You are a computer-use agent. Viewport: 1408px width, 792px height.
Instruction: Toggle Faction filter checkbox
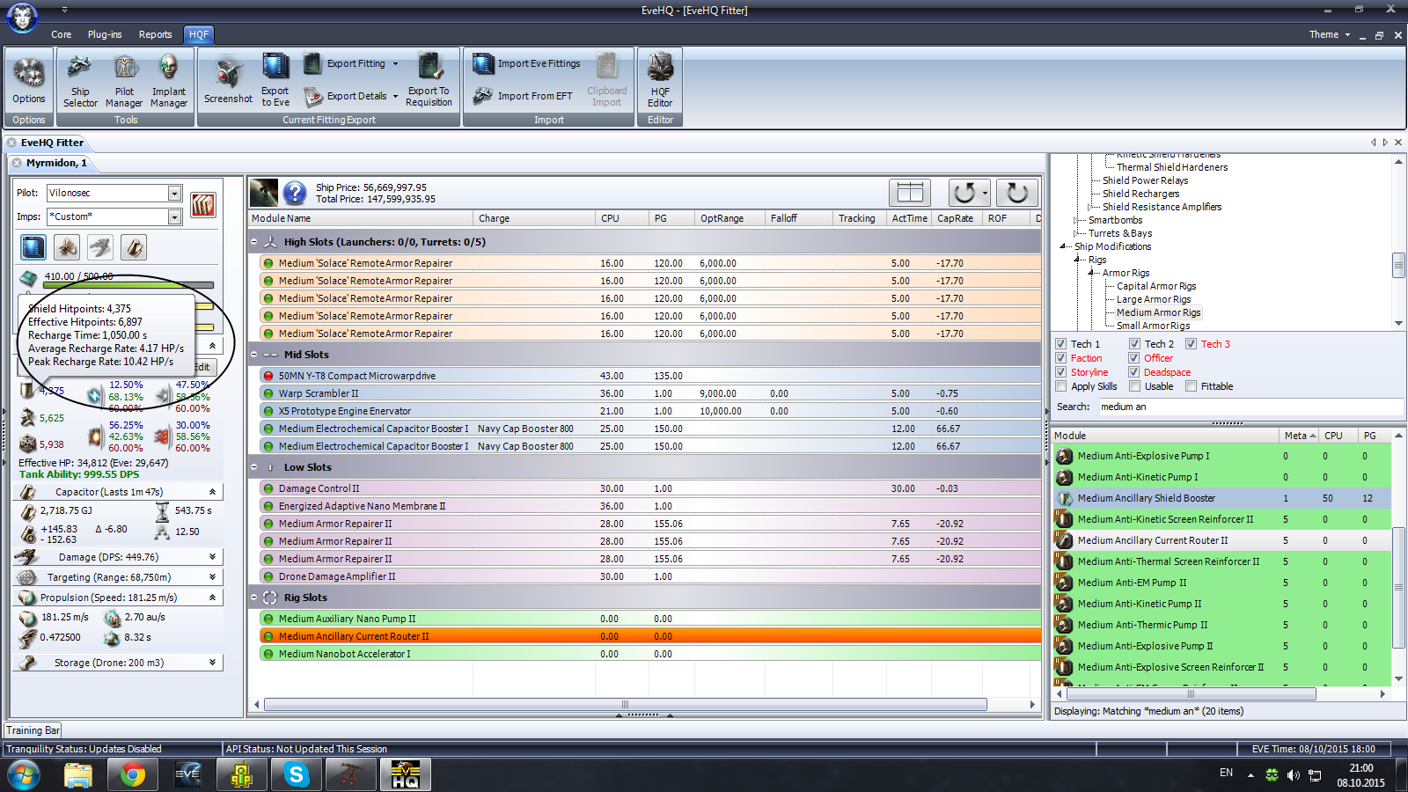[x=1061, y=358]
